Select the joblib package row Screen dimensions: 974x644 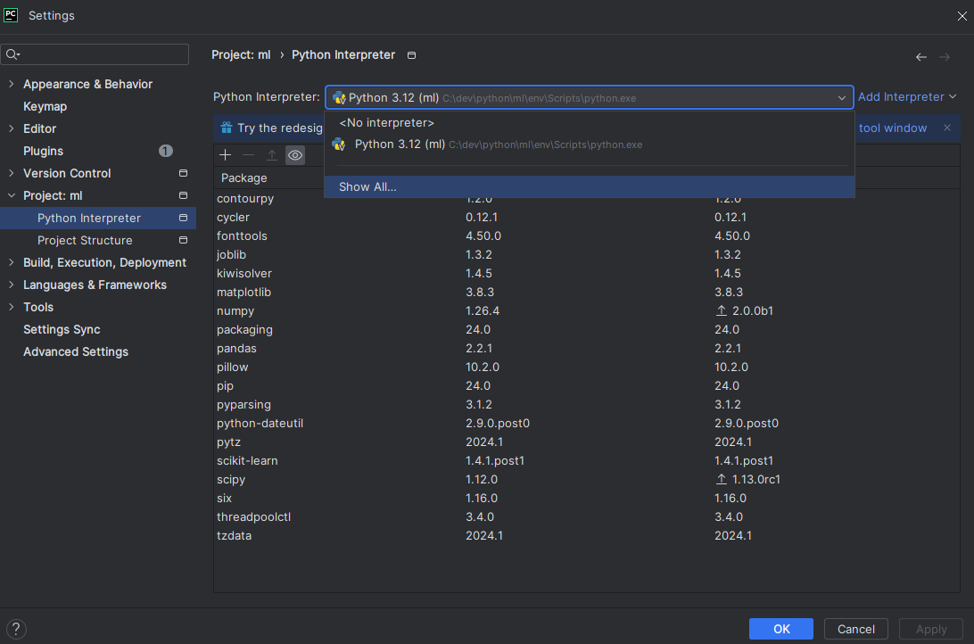587,254
